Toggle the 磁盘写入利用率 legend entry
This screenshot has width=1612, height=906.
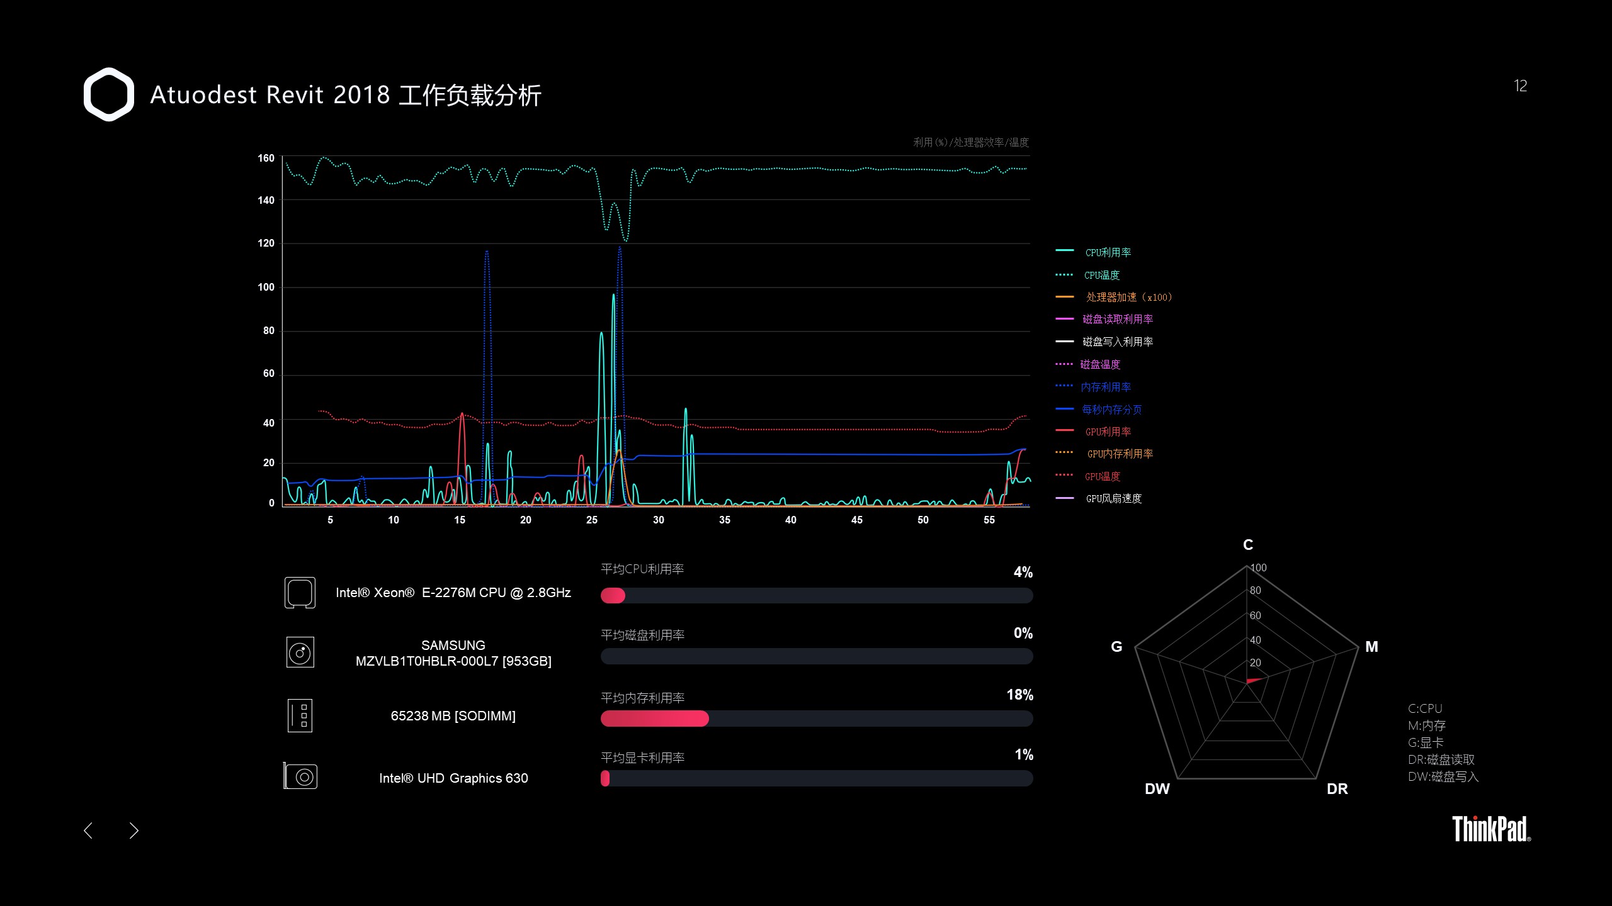pyautogui.click(x=1104, y=342)
